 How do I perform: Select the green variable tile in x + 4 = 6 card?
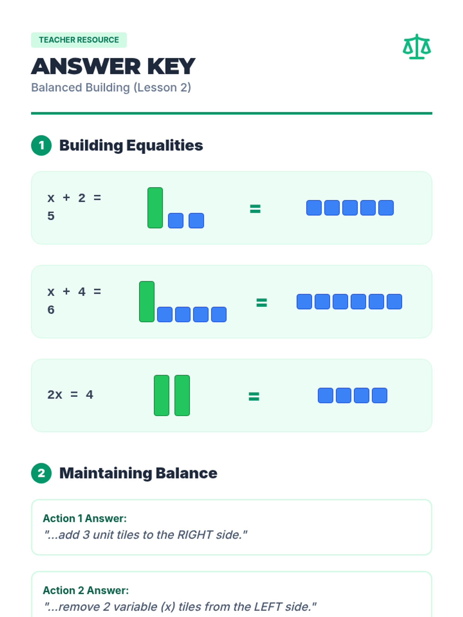tap(147, 302)
